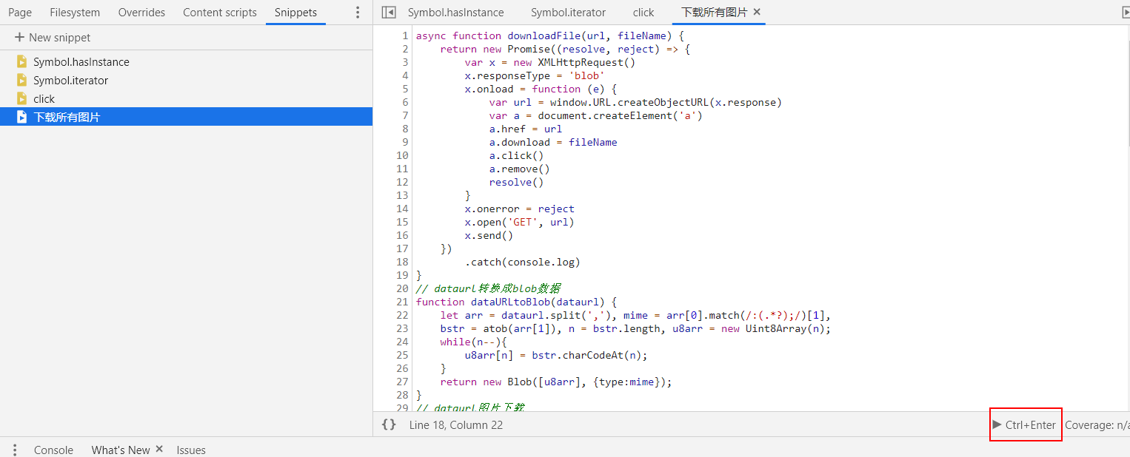Image resolution: width=1130 pixels, height=457 pixels.
Task: Select the Snippets tab
Action: (295, 13)
